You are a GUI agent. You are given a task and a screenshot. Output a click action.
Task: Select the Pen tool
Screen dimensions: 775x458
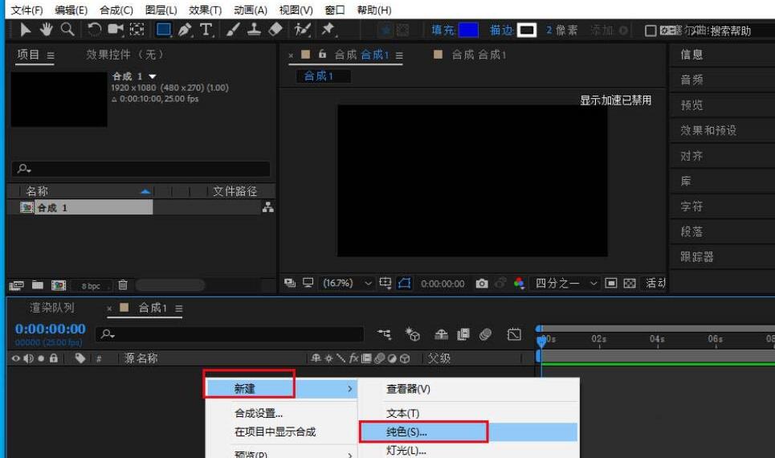click(186, 30)
